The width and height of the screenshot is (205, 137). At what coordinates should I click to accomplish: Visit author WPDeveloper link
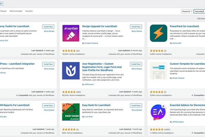178,122
